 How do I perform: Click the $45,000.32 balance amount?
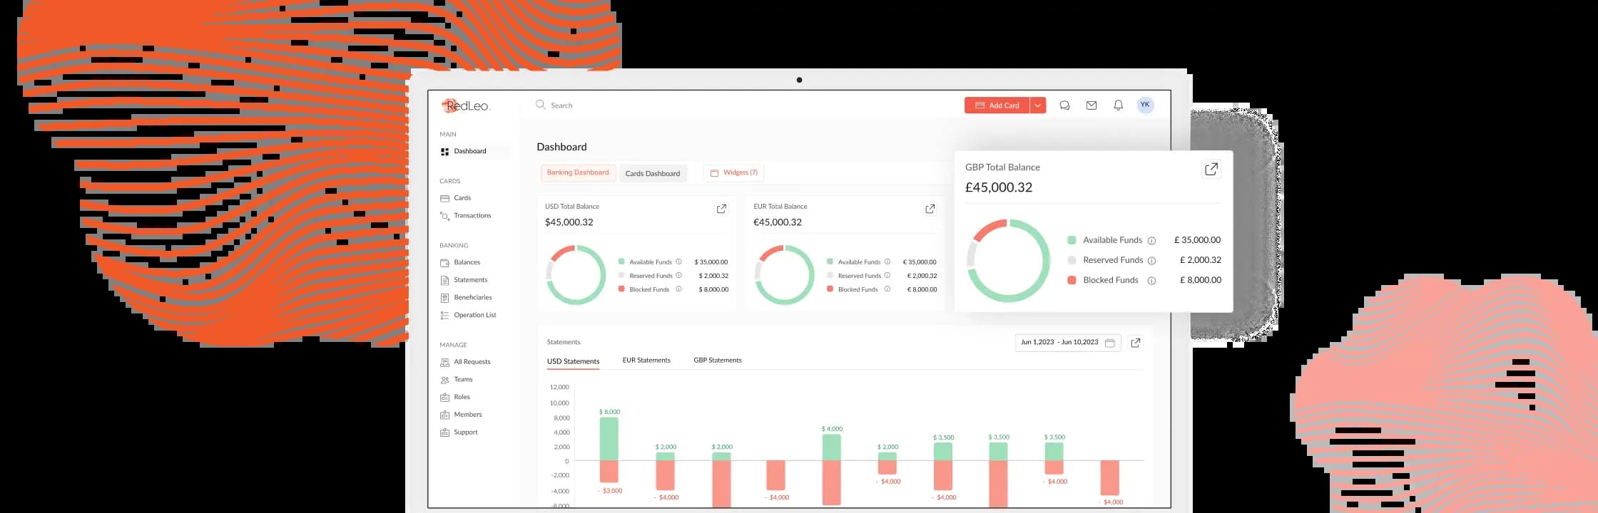coord(569,222)
